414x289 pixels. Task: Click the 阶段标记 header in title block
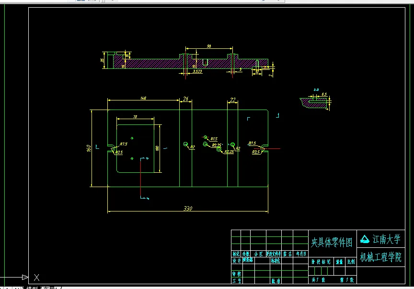click(321, 262)
